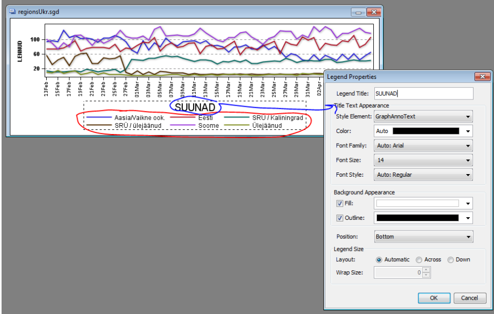Select the Down layout radio button
Screen dimensions: 494x314
point(450,259)
